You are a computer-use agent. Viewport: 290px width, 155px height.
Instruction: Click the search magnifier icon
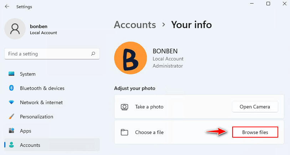(x=93, y=54)
